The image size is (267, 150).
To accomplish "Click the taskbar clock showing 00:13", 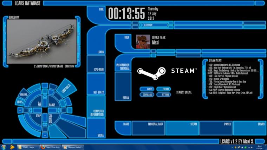I will [260, 147].
